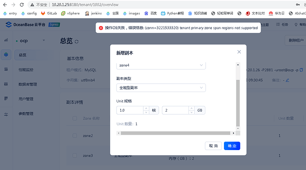The height and width of the screenshot is (170, 306).
Task: Click the browser back arrow
Action: coord(5,5)
